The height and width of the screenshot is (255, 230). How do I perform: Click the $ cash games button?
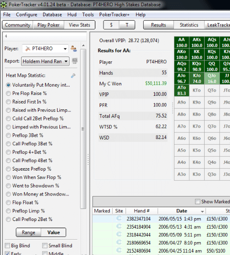click(111, 25)
